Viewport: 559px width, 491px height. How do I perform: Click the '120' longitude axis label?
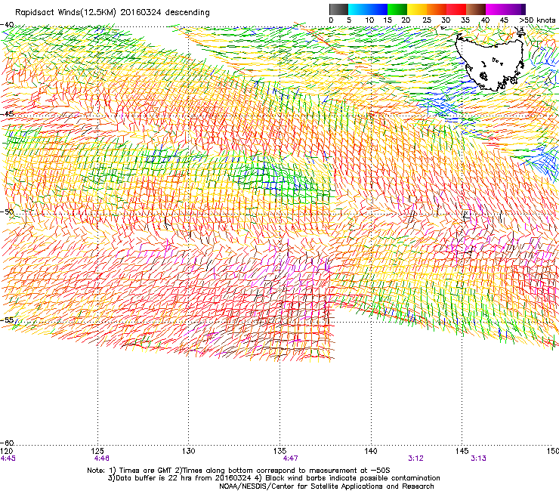(7, 451)
